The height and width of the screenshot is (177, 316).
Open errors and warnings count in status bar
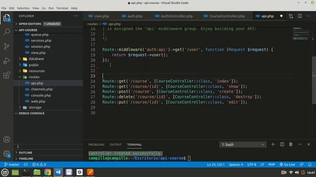tap(39, 164)
